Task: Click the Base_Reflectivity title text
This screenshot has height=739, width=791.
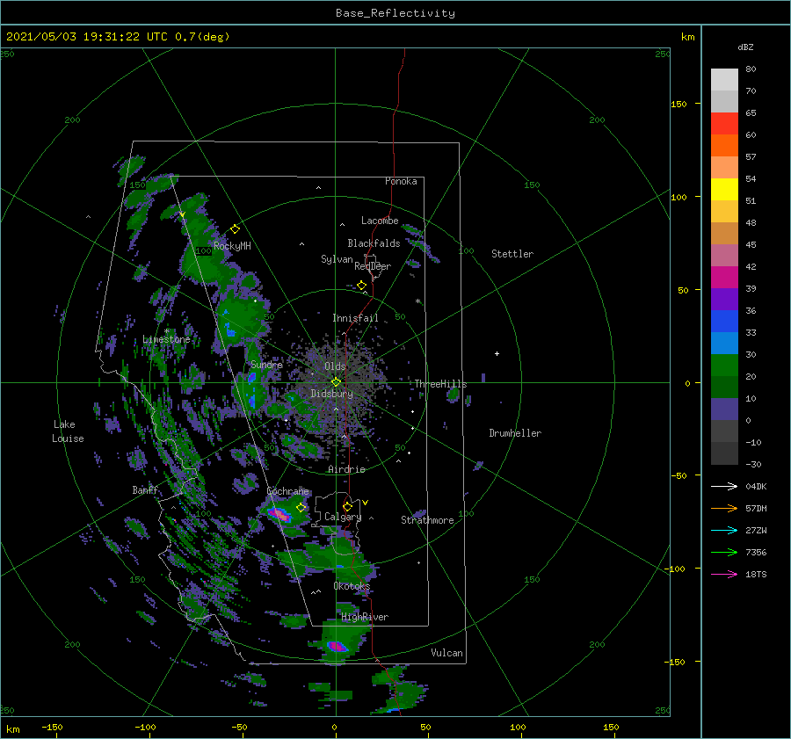Action: tap(395, 13)
